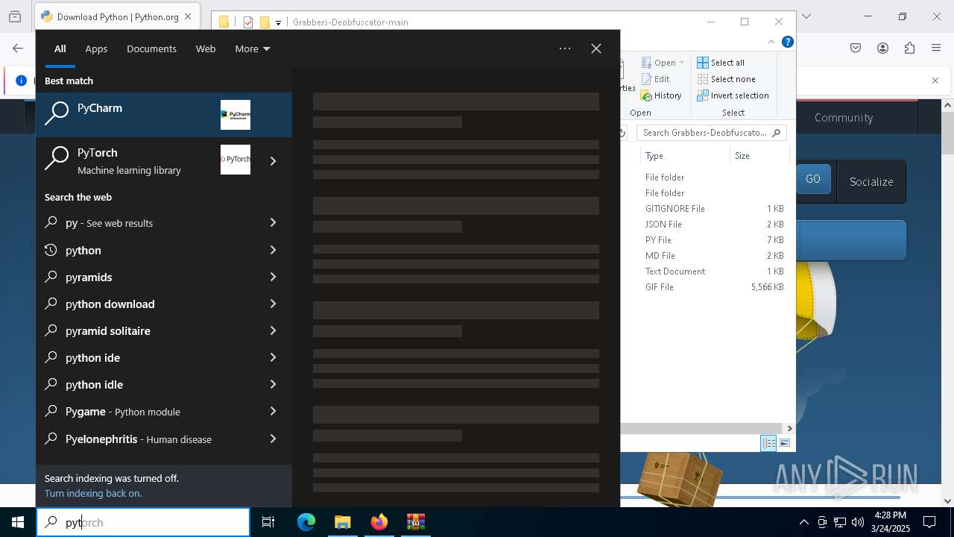Expand the 'Pygame' suggestion arrow
Viewport: 954px width, 537px height.
[273, 411]
